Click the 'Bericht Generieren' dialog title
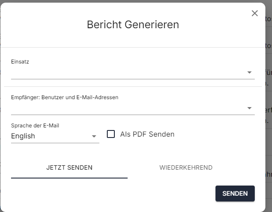 coord(133,25)
